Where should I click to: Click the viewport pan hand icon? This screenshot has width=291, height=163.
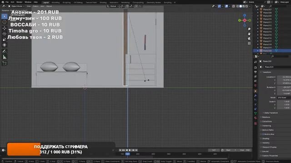pyautogui.click(x=249, y=34)
